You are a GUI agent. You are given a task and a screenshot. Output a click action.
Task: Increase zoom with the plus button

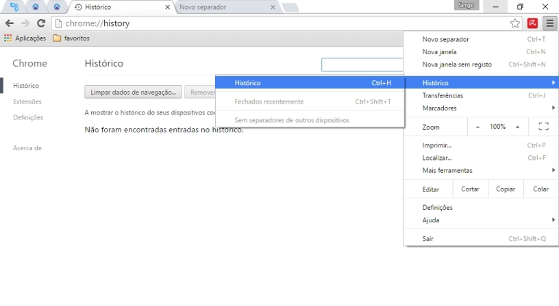point(517,127)
